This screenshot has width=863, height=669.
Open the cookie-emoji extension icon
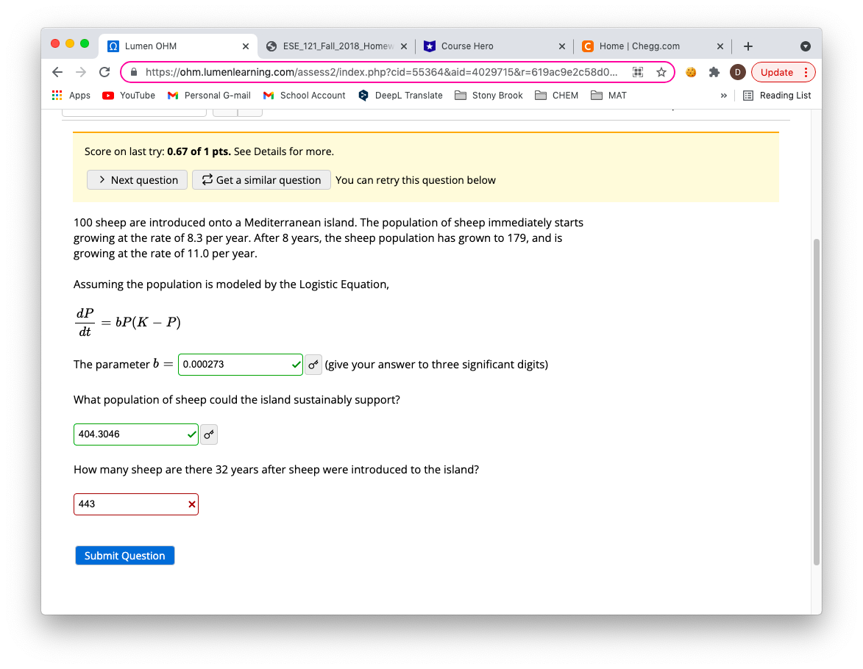[691, 71]
